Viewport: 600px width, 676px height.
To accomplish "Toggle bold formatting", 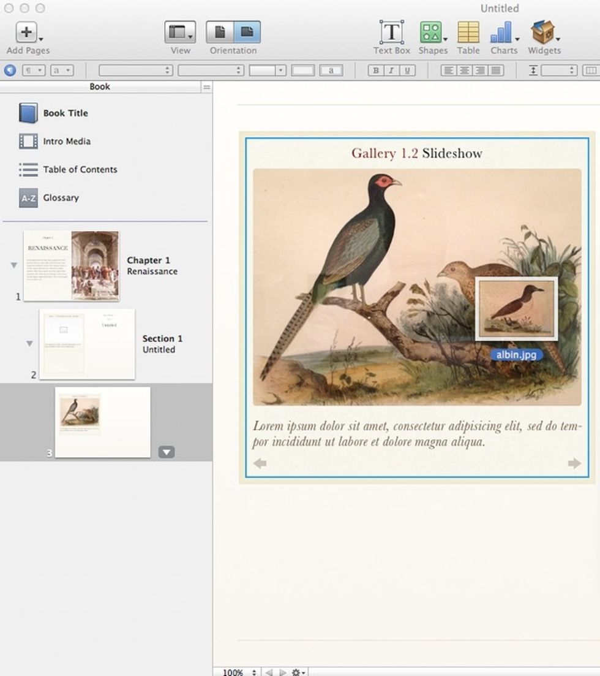I will coord(375,70).
